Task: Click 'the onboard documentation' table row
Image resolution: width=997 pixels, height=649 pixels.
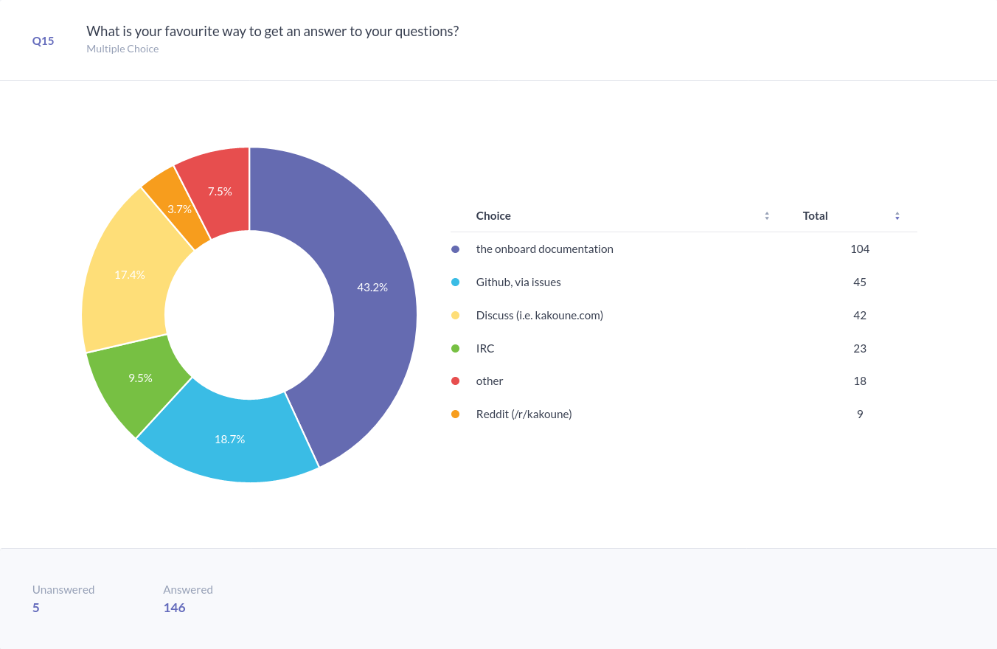Action: coord(544,249)
